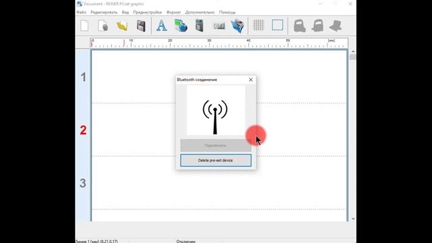
Task: Open the Помощь menu
Action: click(227, 12)
